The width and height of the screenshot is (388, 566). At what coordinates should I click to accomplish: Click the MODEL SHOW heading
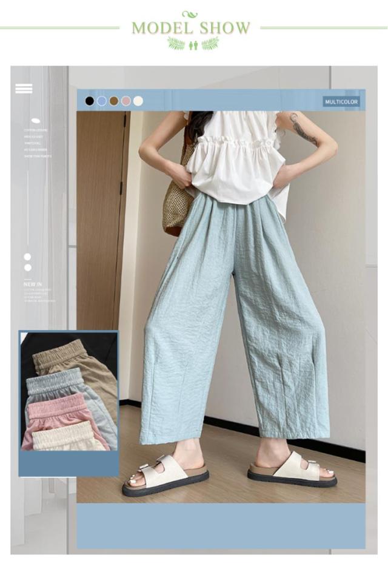(190, 28)
